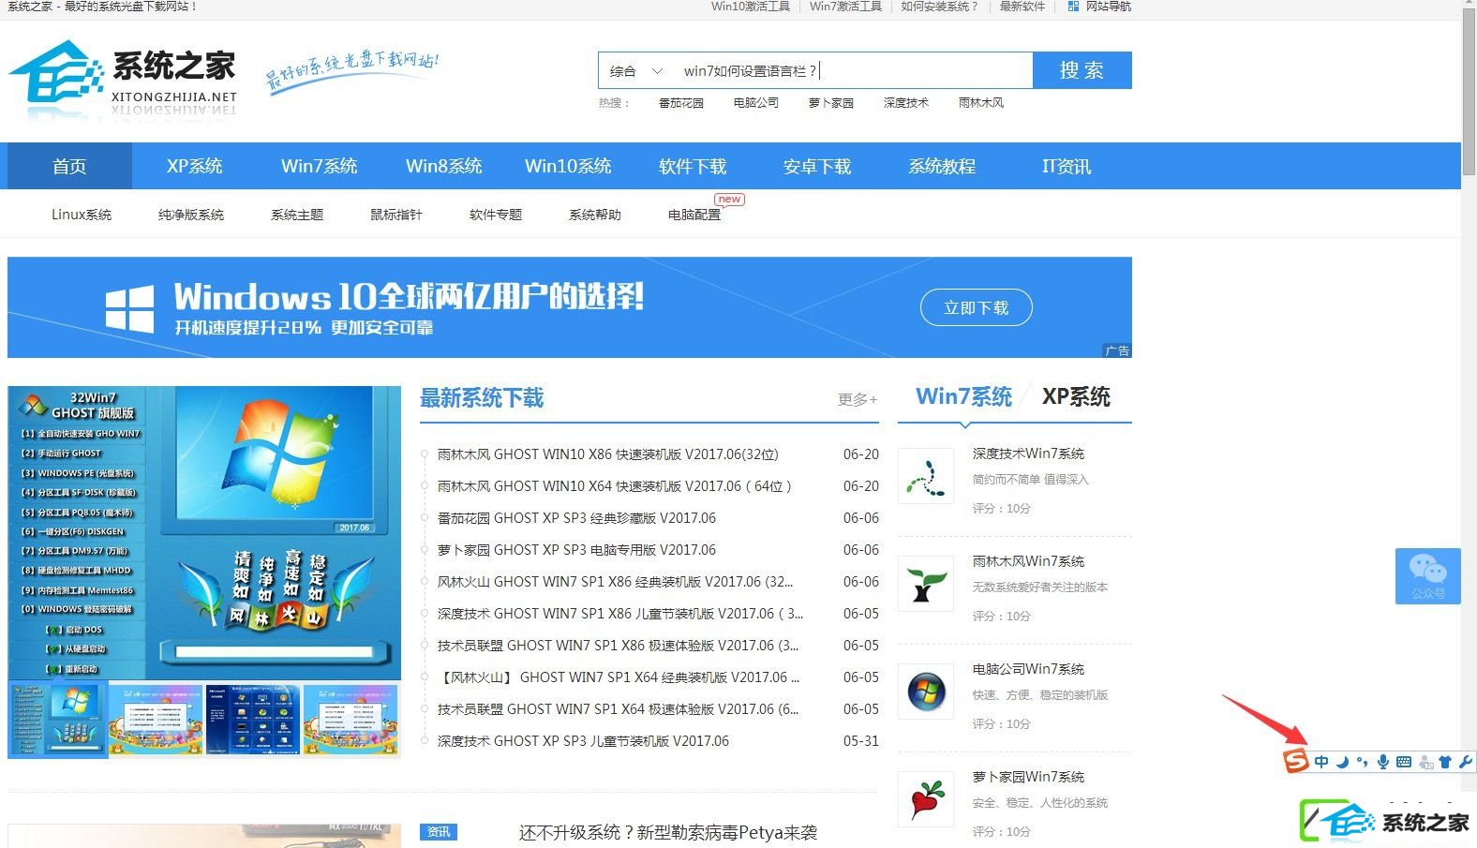Select the second slideshow thumbnail under 32Win7 image
The height and width of the screenshot is (848, 1477).
click(156, 720)
